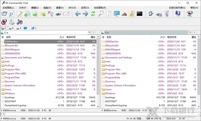Click the blue tablet with pen icon

(x=151, y=14)
